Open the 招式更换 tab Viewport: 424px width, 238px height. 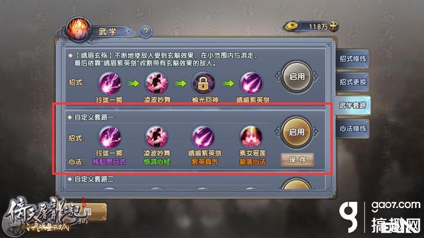(353, 81)
